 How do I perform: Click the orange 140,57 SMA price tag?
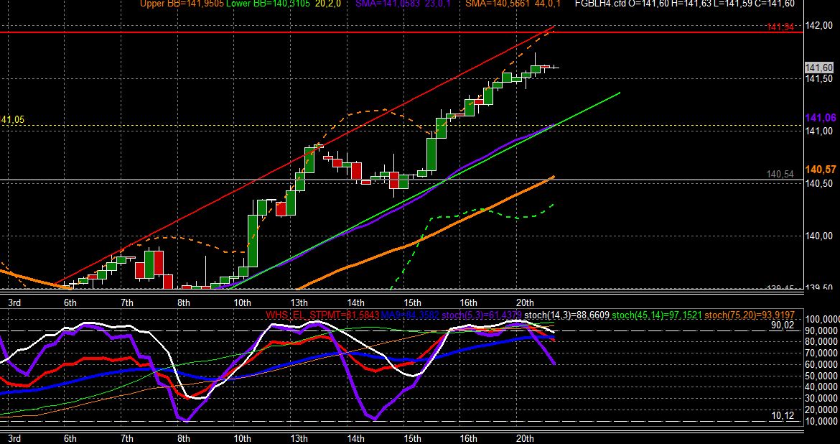[820, 170]
